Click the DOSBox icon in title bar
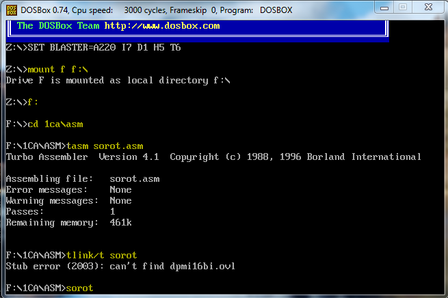The height and width of the screenshot is (298, 448). click(x=12, y=10)
